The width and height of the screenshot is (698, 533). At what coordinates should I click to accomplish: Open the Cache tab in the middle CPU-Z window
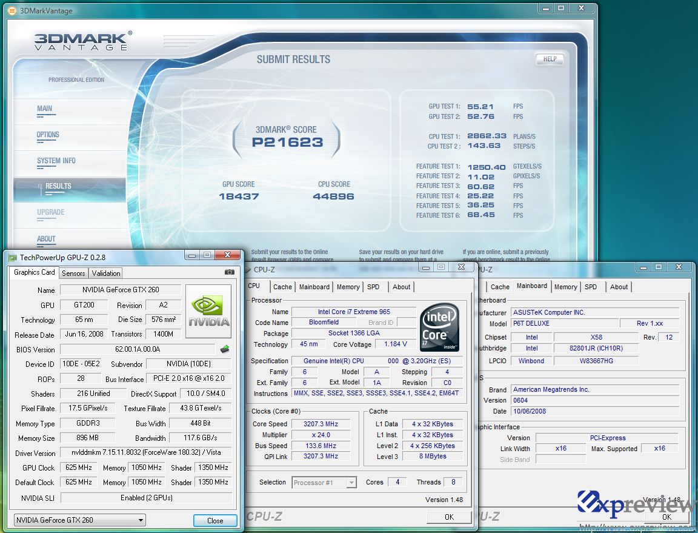[x=283, y=287]
